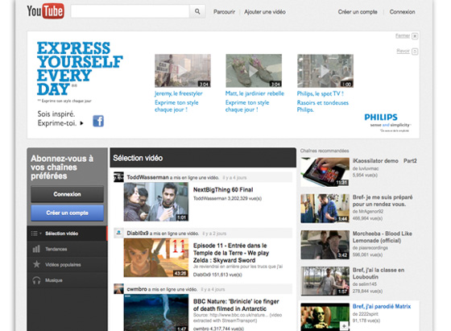The width and height of the screenshot is (451, 331).
Task: Play Bref j'ai la classe en Louboutin thumbnail
Action: click(x=325, y=281)
